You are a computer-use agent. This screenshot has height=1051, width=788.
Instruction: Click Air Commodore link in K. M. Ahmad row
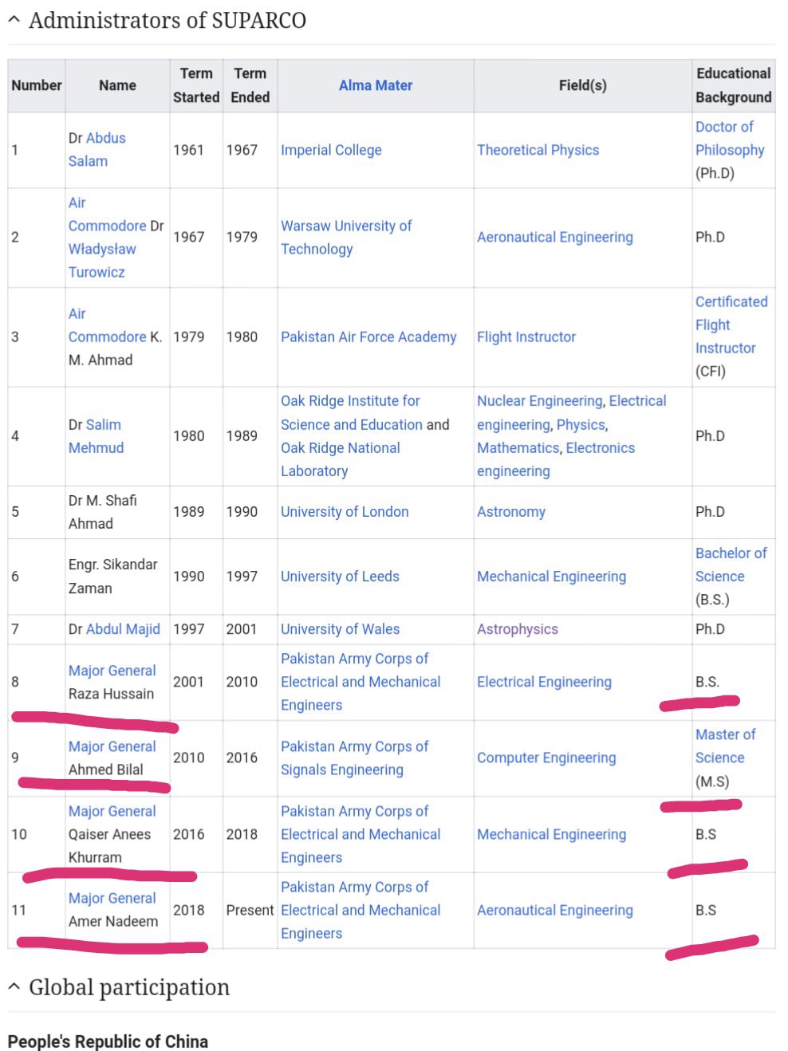(x=108, y=325)
